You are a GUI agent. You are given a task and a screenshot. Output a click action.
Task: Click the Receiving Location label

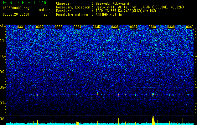click(73, 7)
